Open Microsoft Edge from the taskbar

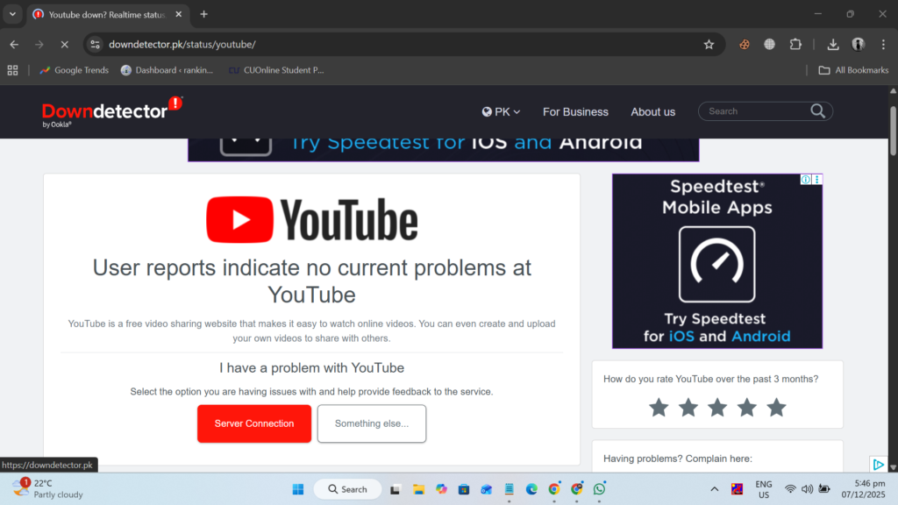(x=531, y=489)
